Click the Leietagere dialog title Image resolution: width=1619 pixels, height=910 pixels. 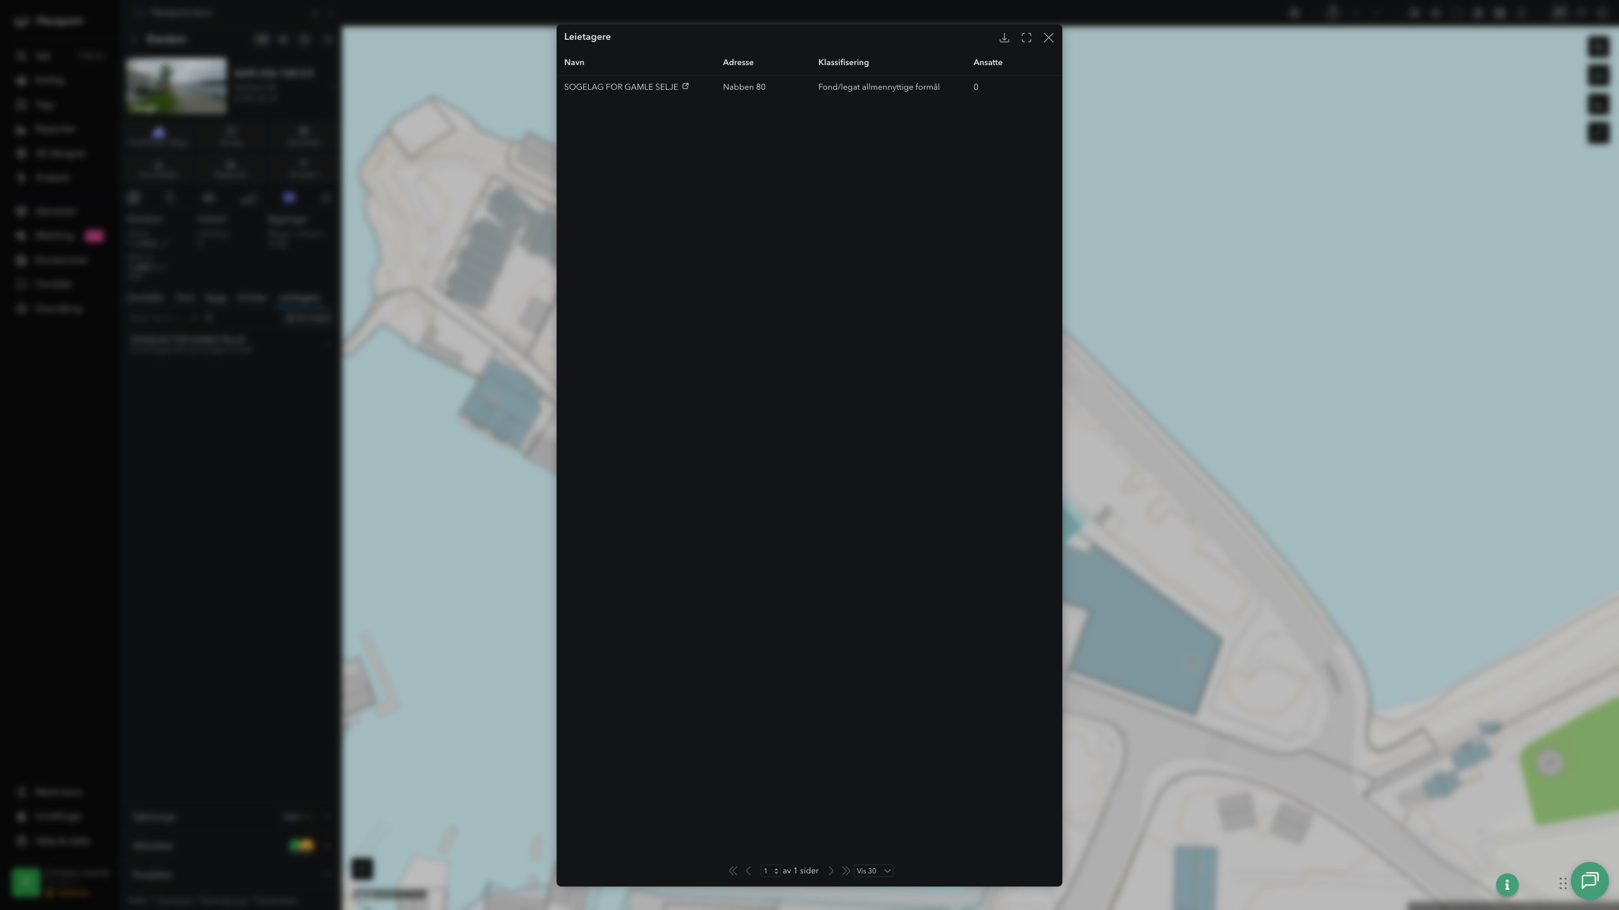(588, 37)
